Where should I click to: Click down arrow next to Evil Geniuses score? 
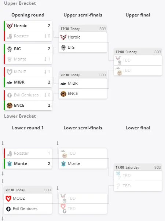[x=45, y=95]
